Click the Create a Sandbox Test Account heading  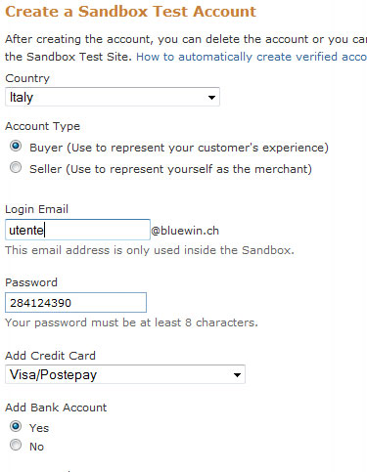(130, 12)
